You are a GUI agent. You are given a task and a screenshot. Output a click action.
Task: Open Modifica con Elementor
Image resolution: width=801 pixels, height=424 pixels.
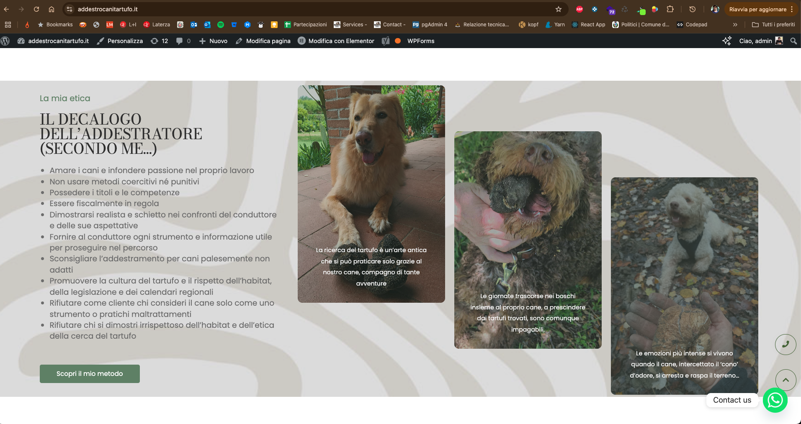tap(336, 41)
